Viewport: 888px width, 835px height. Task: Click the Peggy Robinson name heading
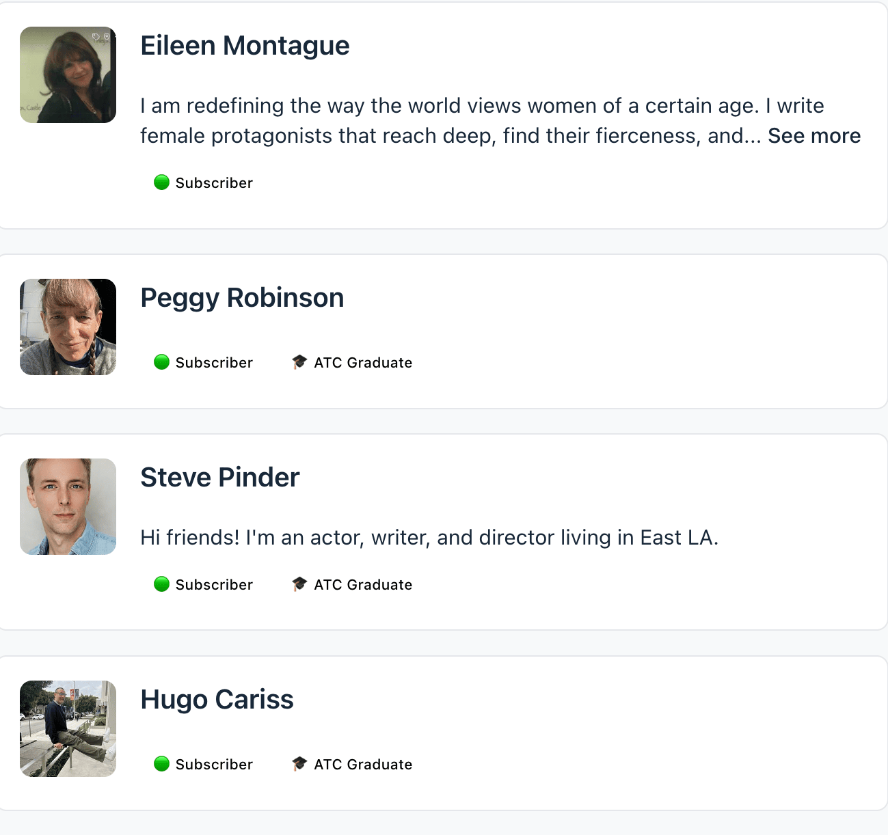click(x=242, y=298)
